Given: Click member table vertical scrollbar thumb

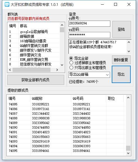Looking at the screenshot, I should (128, 148).
